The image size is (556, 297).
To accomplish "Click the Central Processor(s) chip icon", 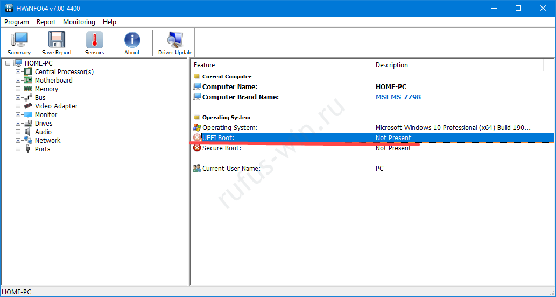I will [27, 71].
